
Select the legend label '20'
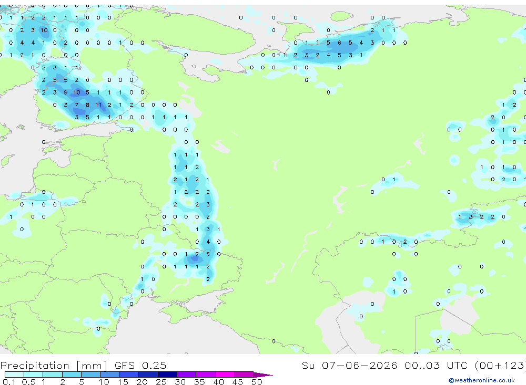pos(142,382)
